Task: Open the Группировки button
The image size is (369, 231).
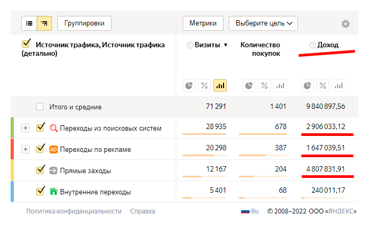Action: point(84,23)
